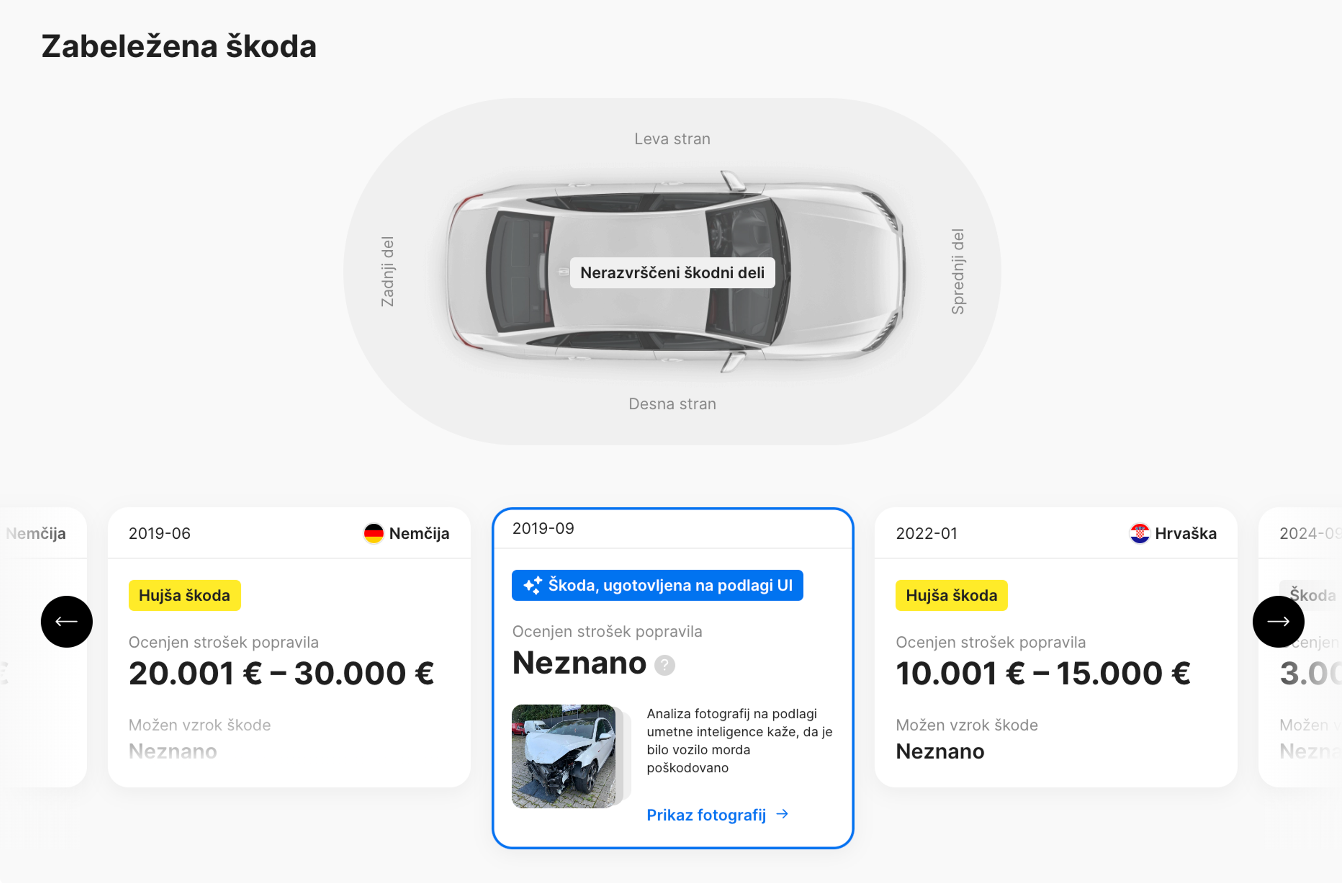
Task: Click the German flag icon on the 2019-06 card
Action: 374,533
